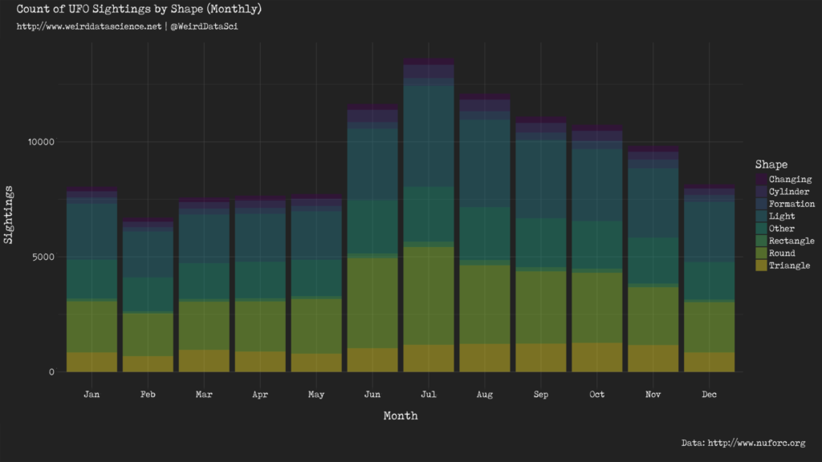This screenshot has width=822, height=462.
Task: Click the Other legend color swatch
Action: (761, 229)
